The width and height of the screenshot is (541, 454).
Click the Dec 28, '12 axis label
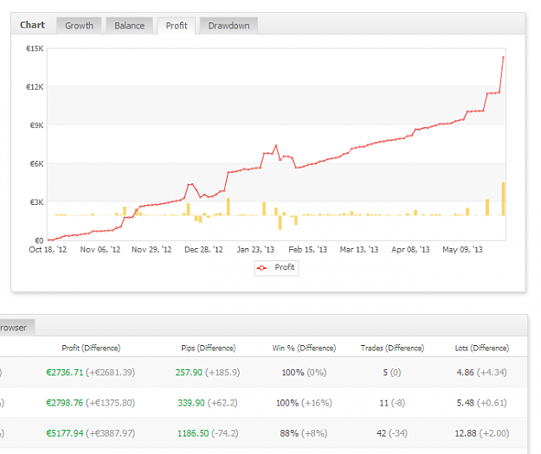[203, 250]
